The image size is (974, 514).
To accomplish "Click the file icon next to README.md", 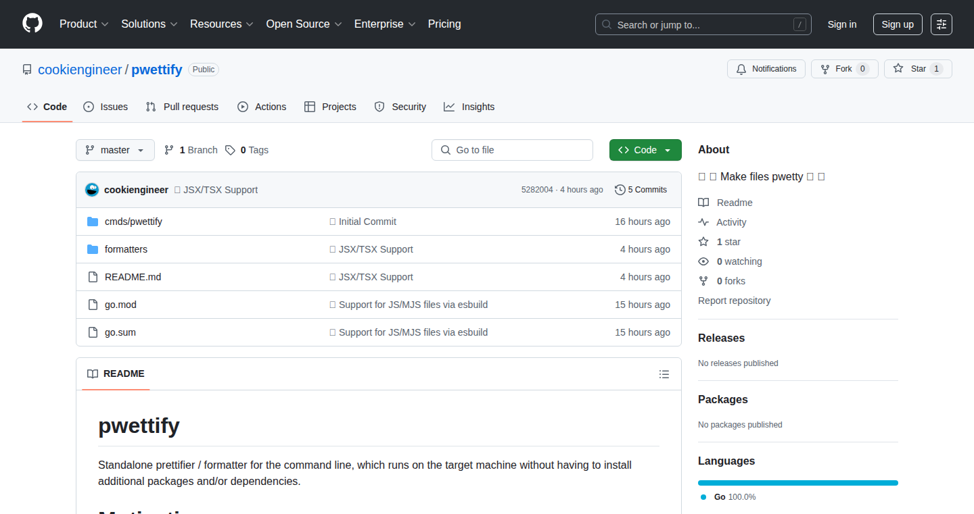I will click(93, 277).
